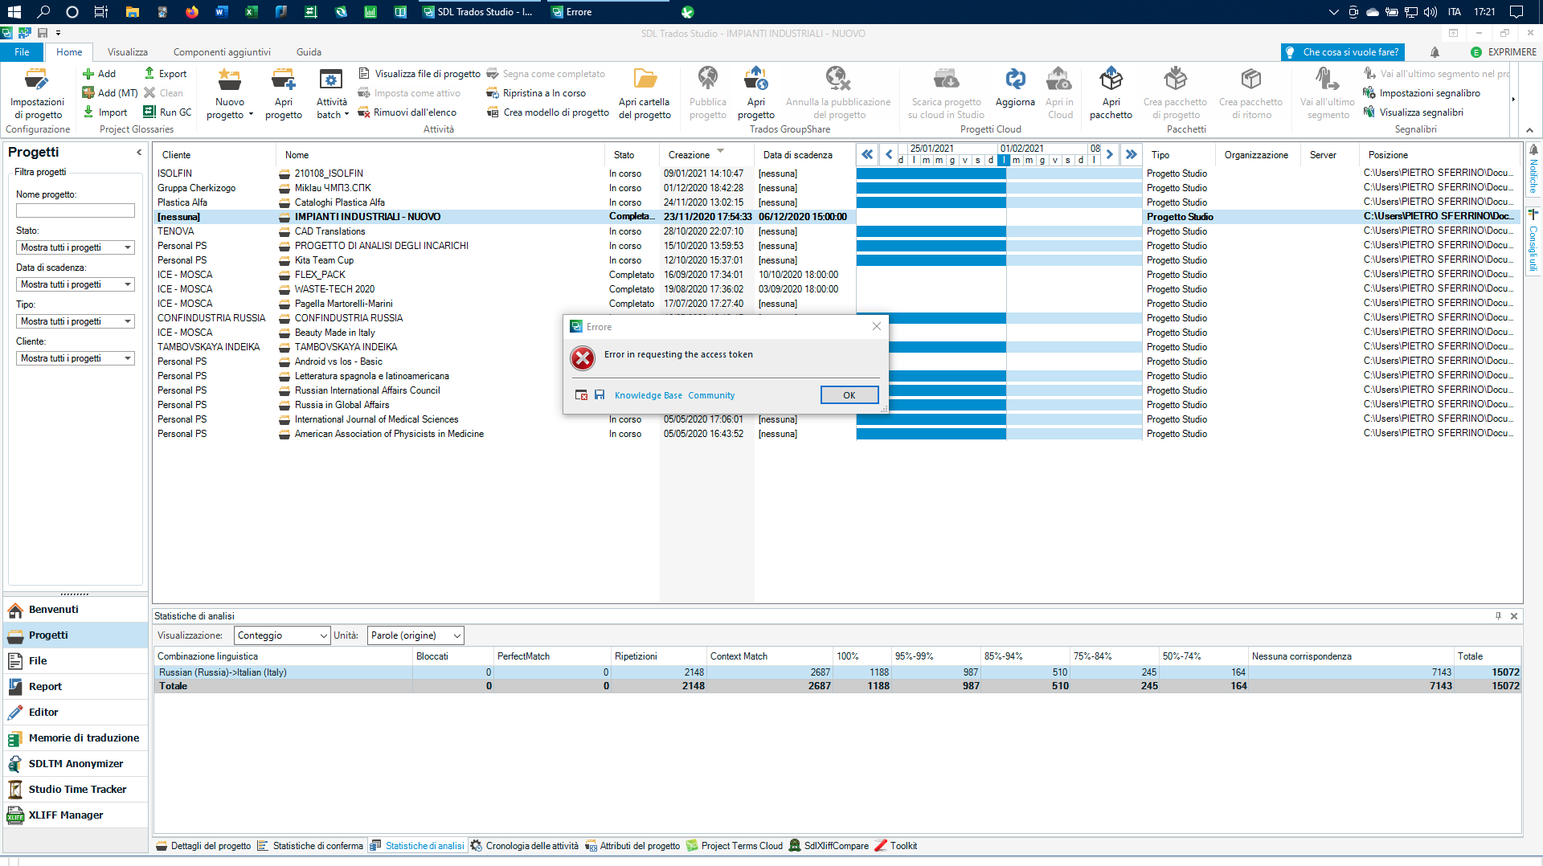Click the copy details icon in Errore dialog

581,394
